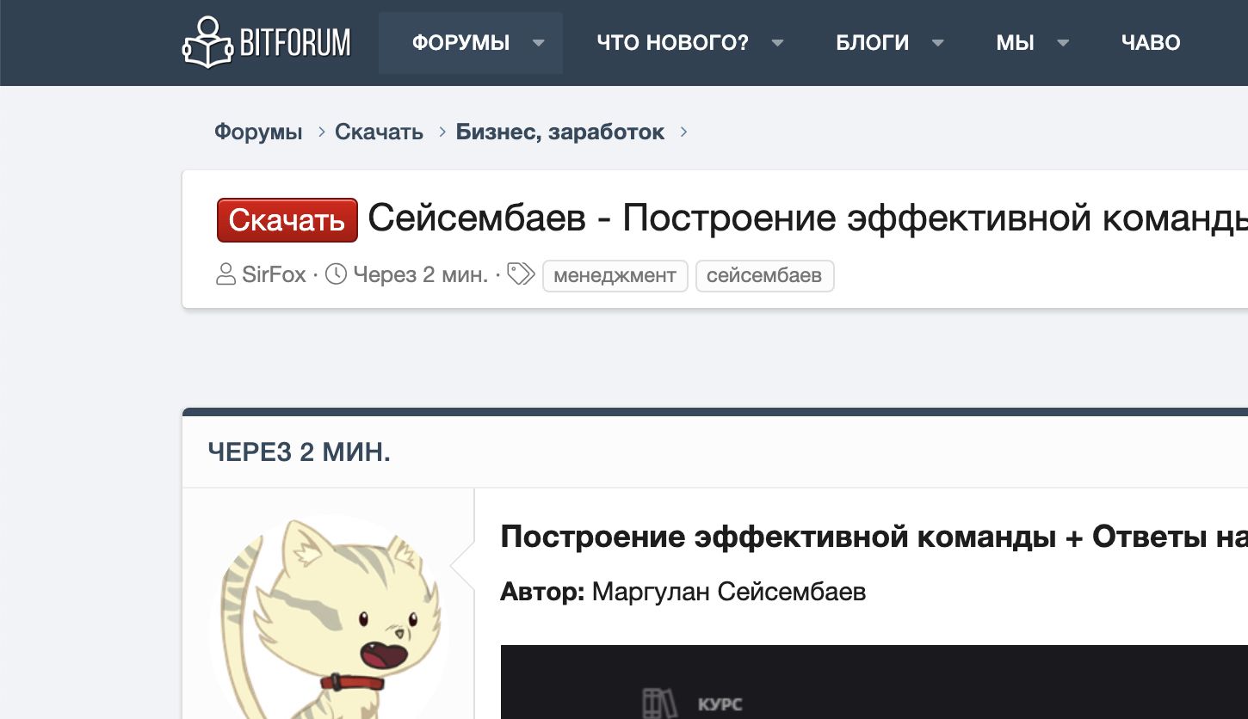Click the Через 2 мин. thread timestamp
The image size is (1248, 719).
(420, 275)
